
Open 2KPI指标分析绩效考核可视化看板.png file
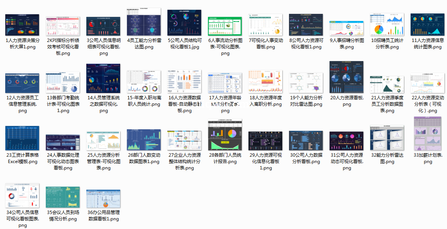pyautogui.click(x=63, y=26)
